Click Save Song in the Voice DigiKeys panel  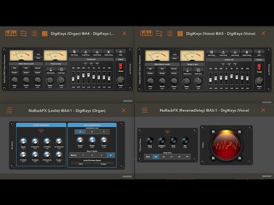coord(235,53)
